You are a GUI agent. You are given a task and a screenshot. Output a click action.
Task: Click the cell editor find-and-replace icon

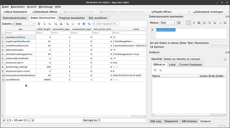coord(199,23)
